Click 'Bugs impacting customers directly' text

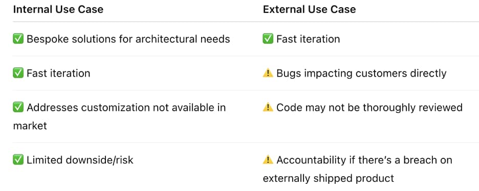[361, 74]
